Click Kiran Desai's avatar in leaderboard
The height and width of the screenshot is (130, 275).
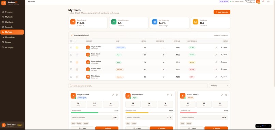[x=88, y=55]
